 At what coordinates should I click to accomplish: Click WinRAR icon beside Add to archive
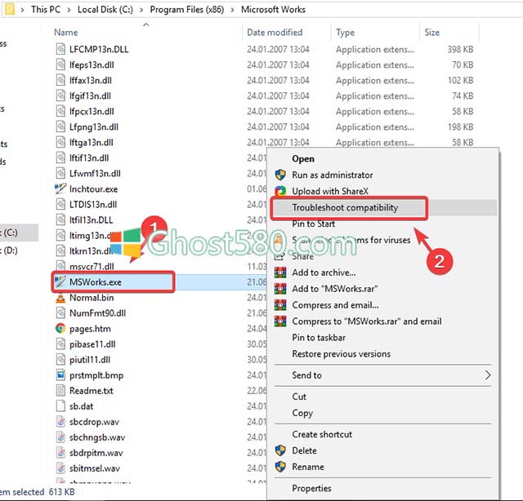point(280,273)
